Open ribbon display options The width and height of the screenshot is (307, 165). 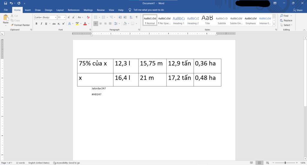275,3
